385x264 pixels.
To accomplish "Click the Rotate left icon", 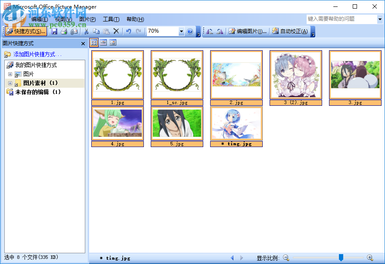I will pos(210,31).
